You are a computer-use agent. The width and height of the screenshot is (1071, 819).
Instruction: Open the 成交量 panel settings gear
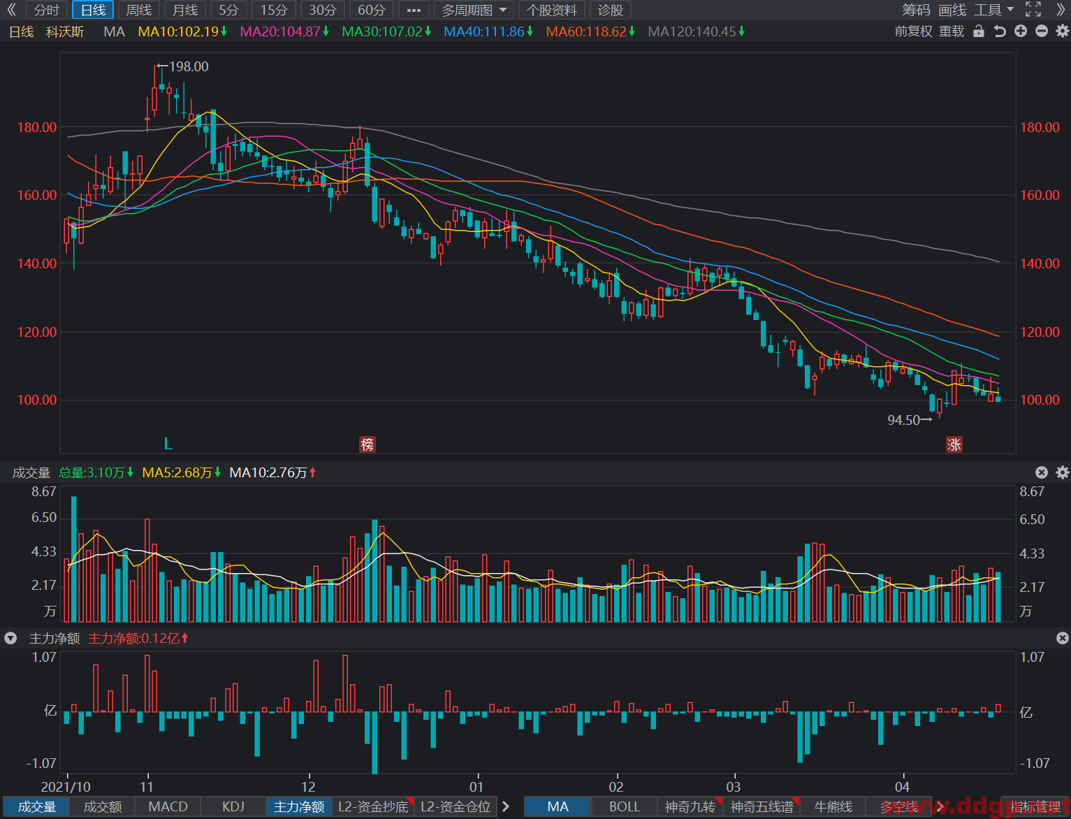[x=1063, y=472]
